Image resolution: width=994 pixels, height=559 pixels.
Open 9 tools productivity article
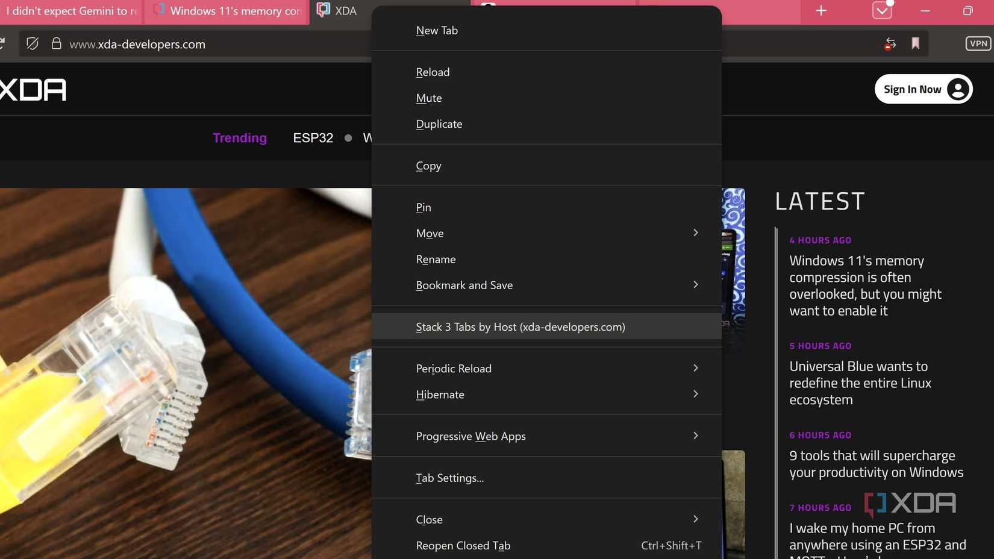point(876,464)
